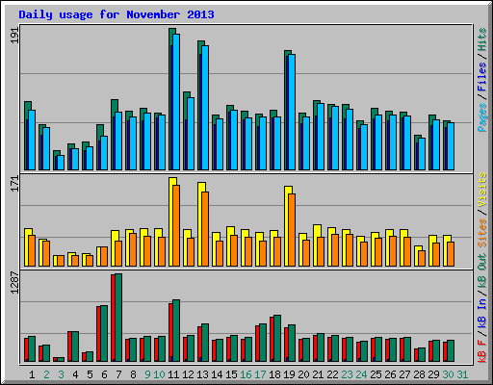Click day 26 on the x-axis

(390, 374)
